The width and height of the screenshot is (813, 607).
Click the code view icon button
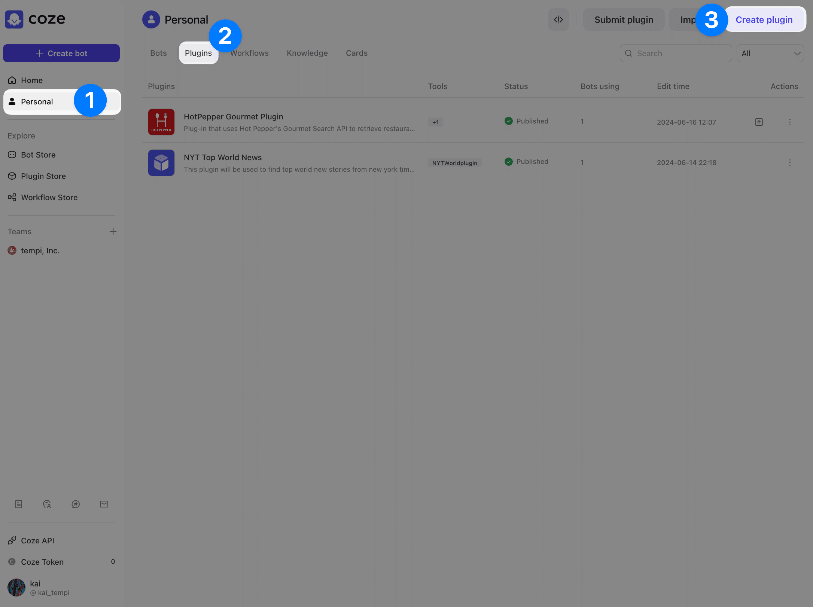[x=558, y=20]
